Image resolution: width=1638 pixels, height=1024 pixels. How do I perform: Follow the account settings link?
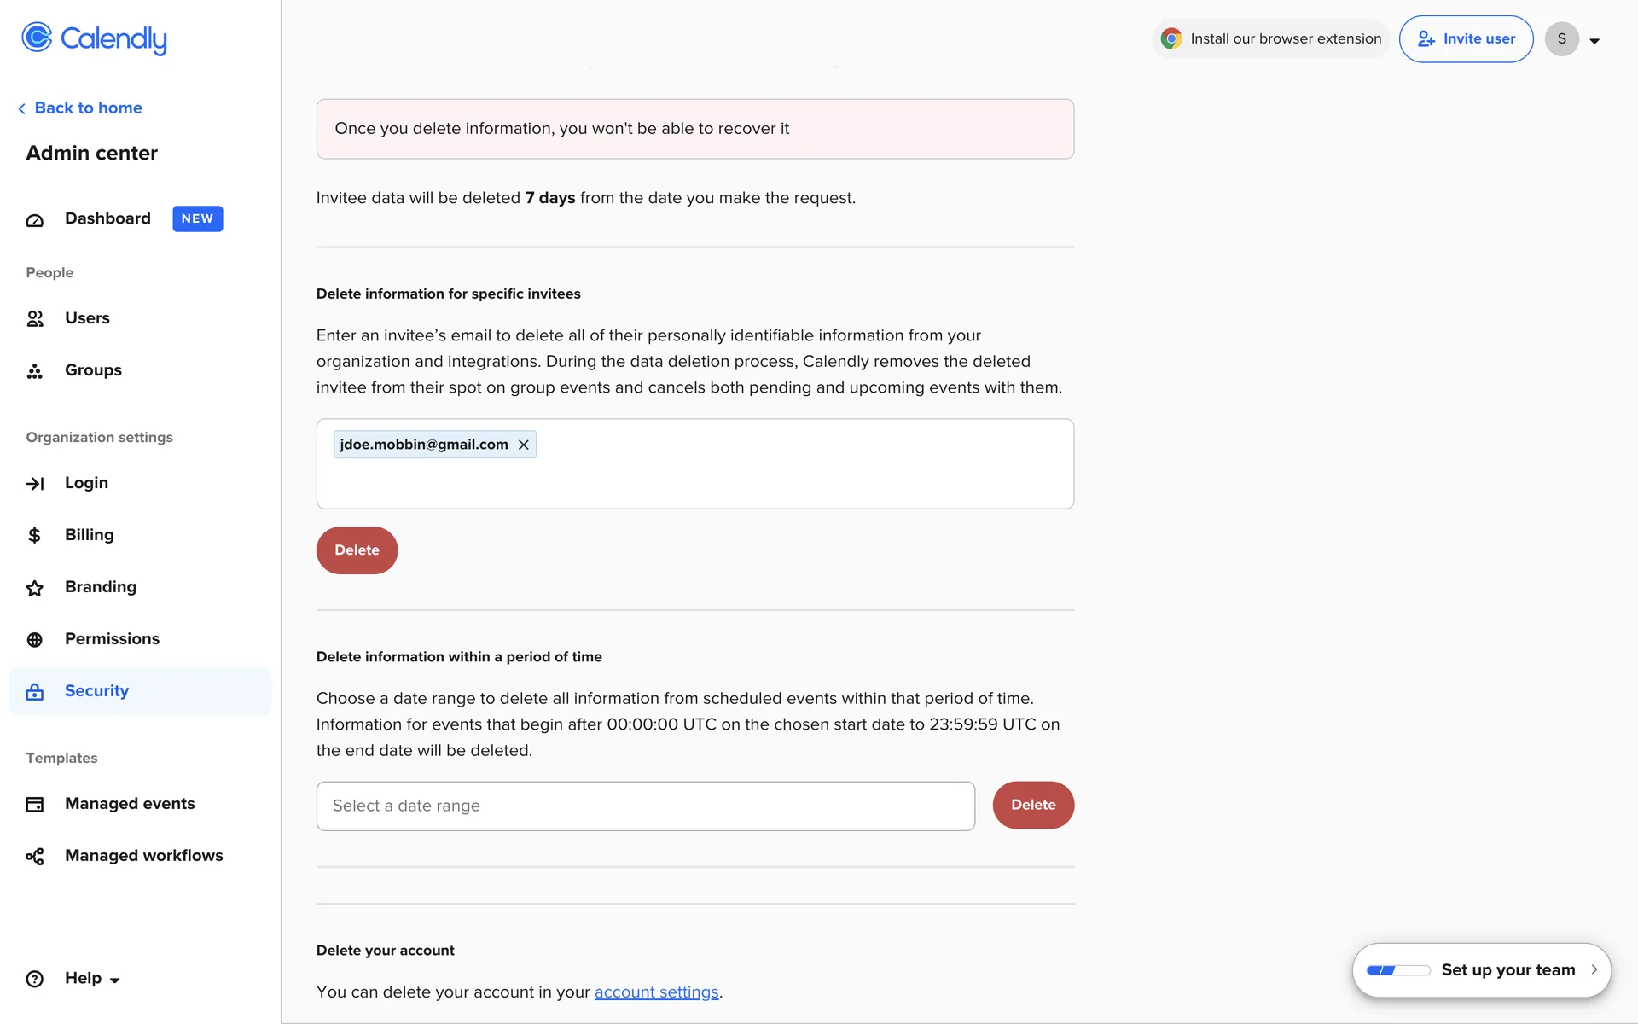pos(656,992)
